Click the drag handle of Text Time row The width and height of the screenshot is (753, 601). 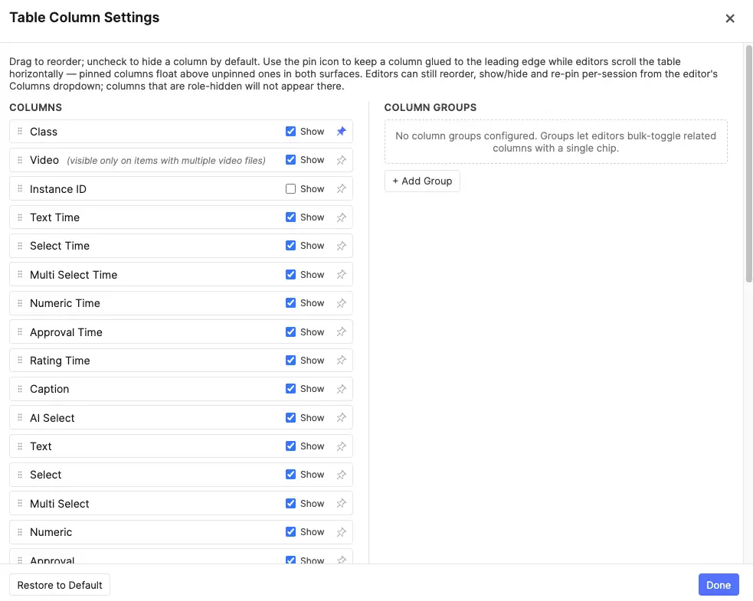20,217
